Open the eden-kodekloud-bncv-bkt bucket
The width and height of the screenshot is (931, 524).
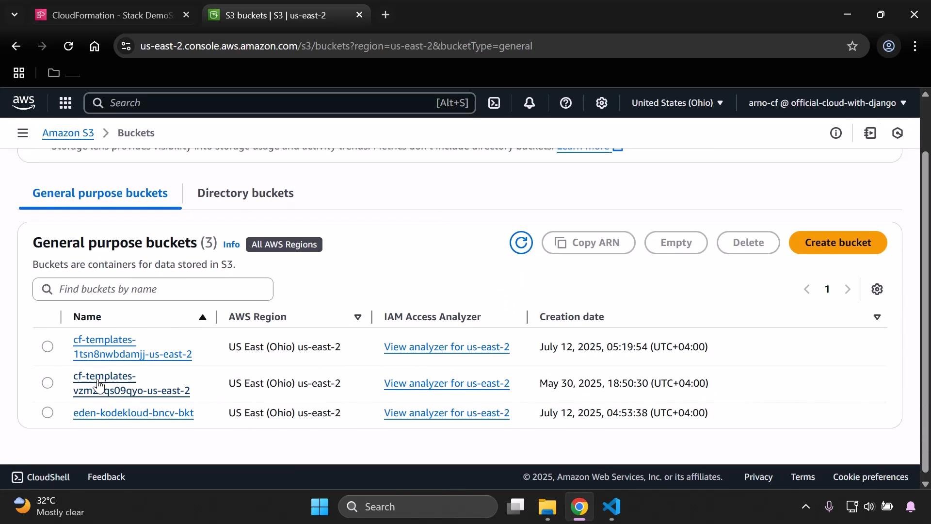[x=133, y=413]
